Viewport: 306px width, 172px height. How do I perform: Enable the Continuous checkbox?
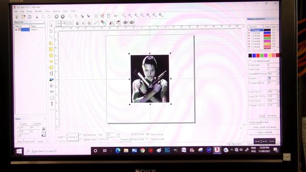(x=81, y=135)
